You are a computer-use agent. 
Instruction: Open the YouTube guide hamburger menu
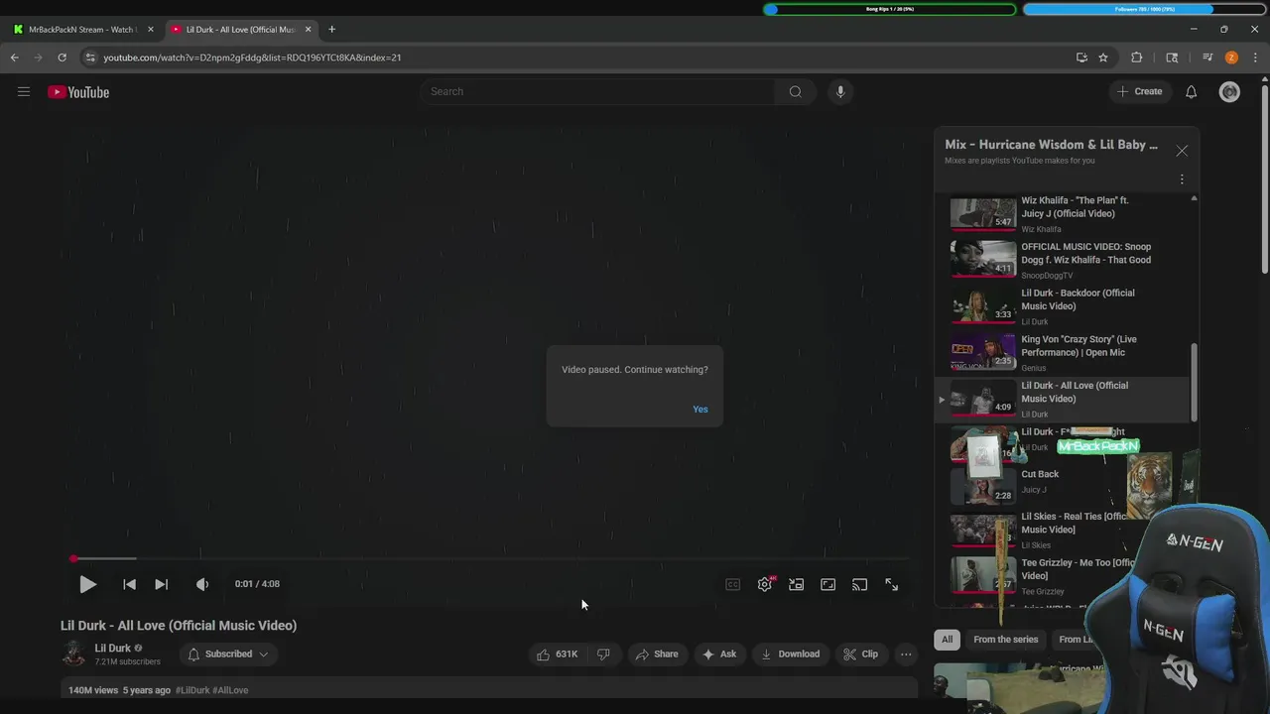[x=24, y=91]
